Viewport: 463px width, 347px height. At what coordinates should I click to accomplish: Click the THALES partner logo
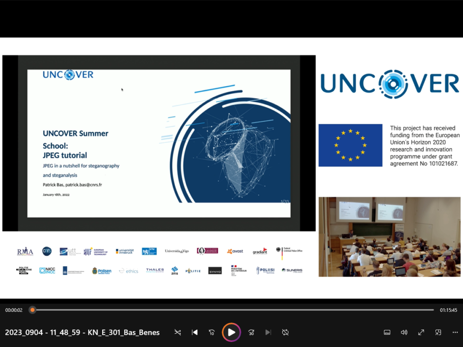coord(155,270)
